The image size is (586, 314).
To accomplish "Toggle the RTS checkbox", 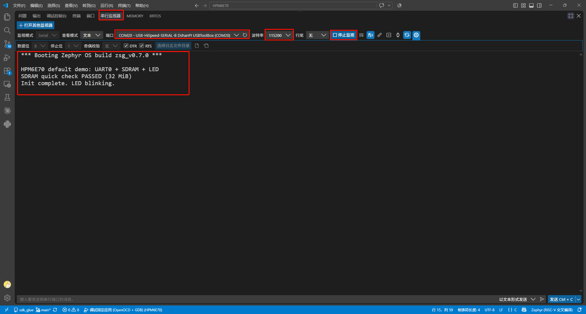I will tap(142, 46).
